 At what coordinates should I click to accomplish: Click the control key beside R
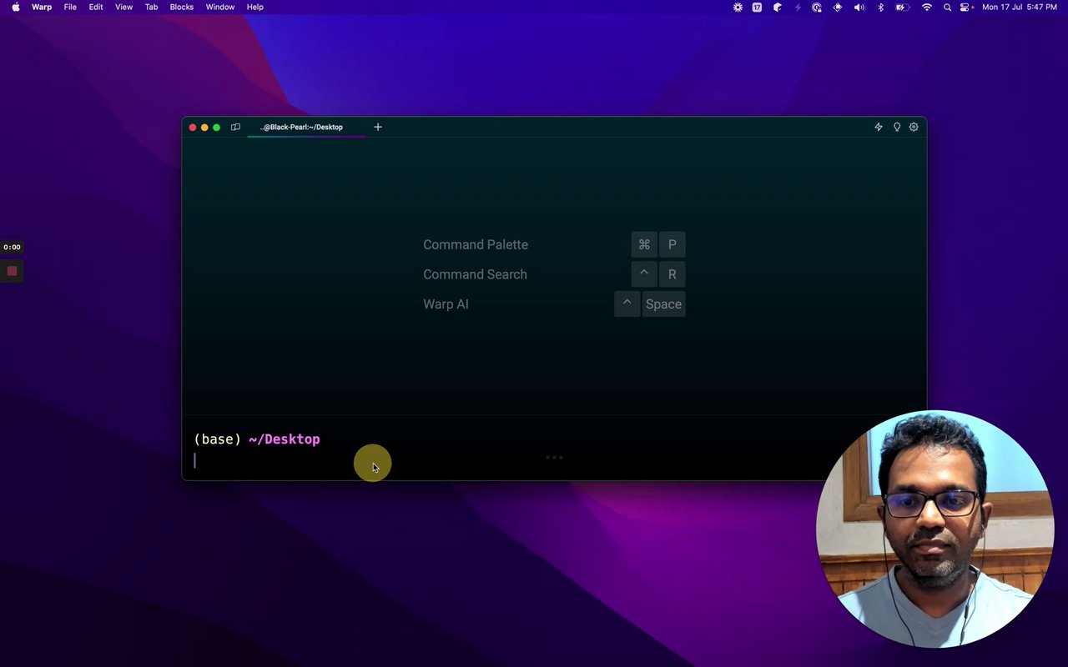coord(644,274)
